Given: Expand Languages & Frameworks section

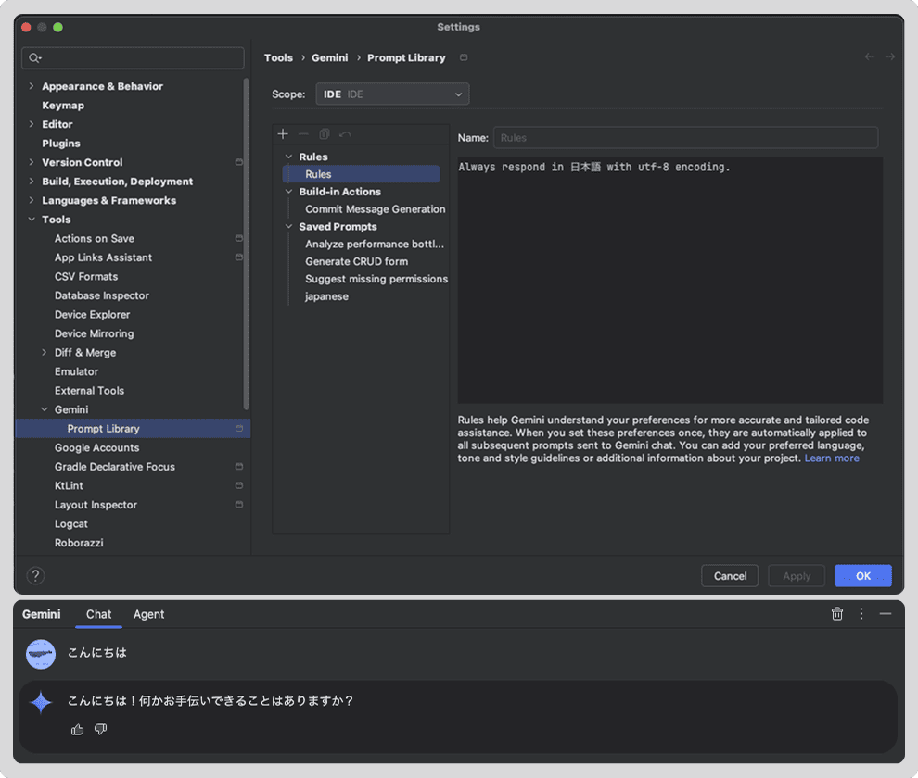Looking at the screenshot, I should point(32,200).
